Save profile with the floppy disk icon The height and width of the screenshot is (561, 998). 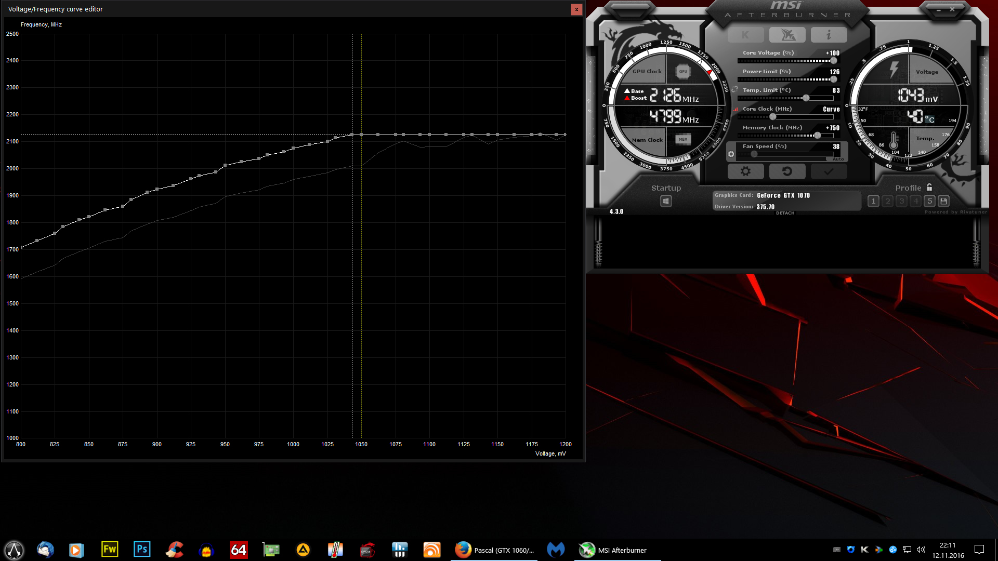[944, 201]
